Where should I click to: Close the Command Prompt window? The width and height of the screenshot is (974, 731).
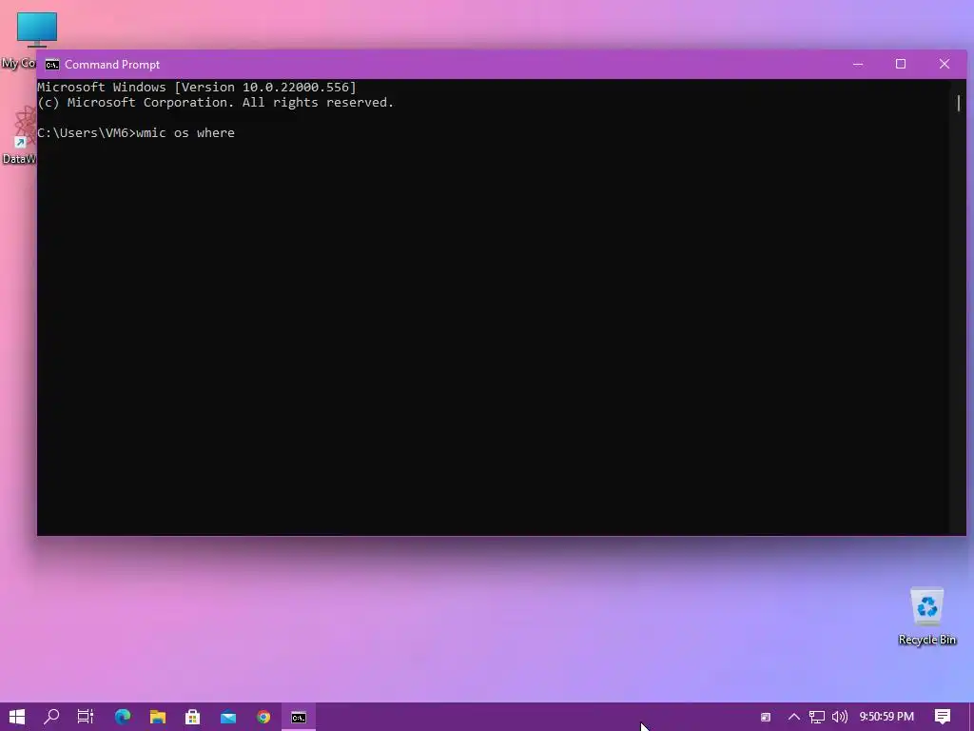tap(945, 64)
